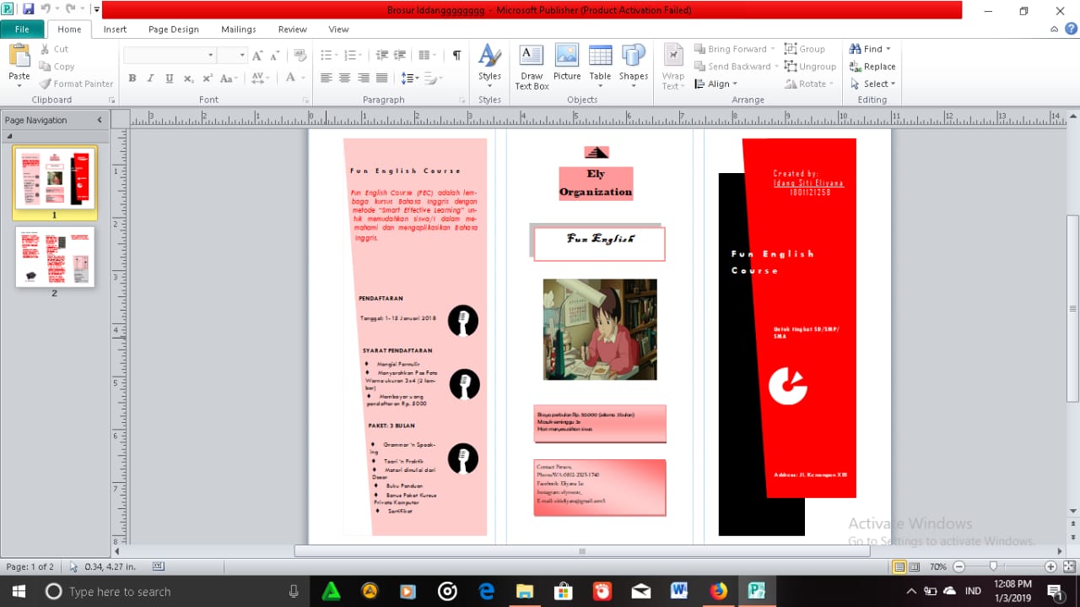This screenshot has width=1080, height=607.
Task: Redo the action in quick access toolbar
Action: coord(70,10)
